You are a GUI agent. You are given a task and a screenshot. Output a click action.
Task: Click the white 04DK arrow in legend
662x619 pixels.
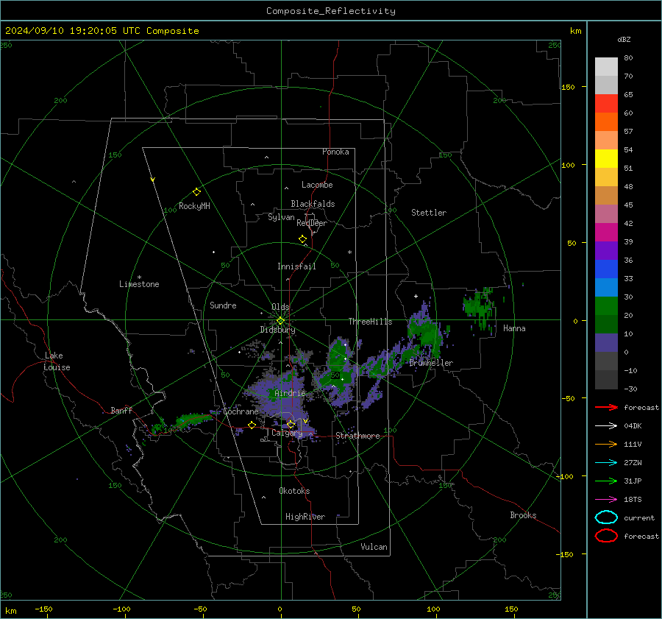coord(606,426)
